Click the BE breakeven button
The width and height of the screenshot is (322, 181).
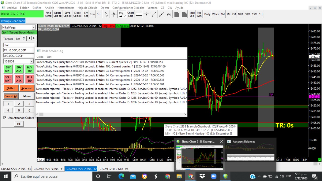tap(19, 124)
